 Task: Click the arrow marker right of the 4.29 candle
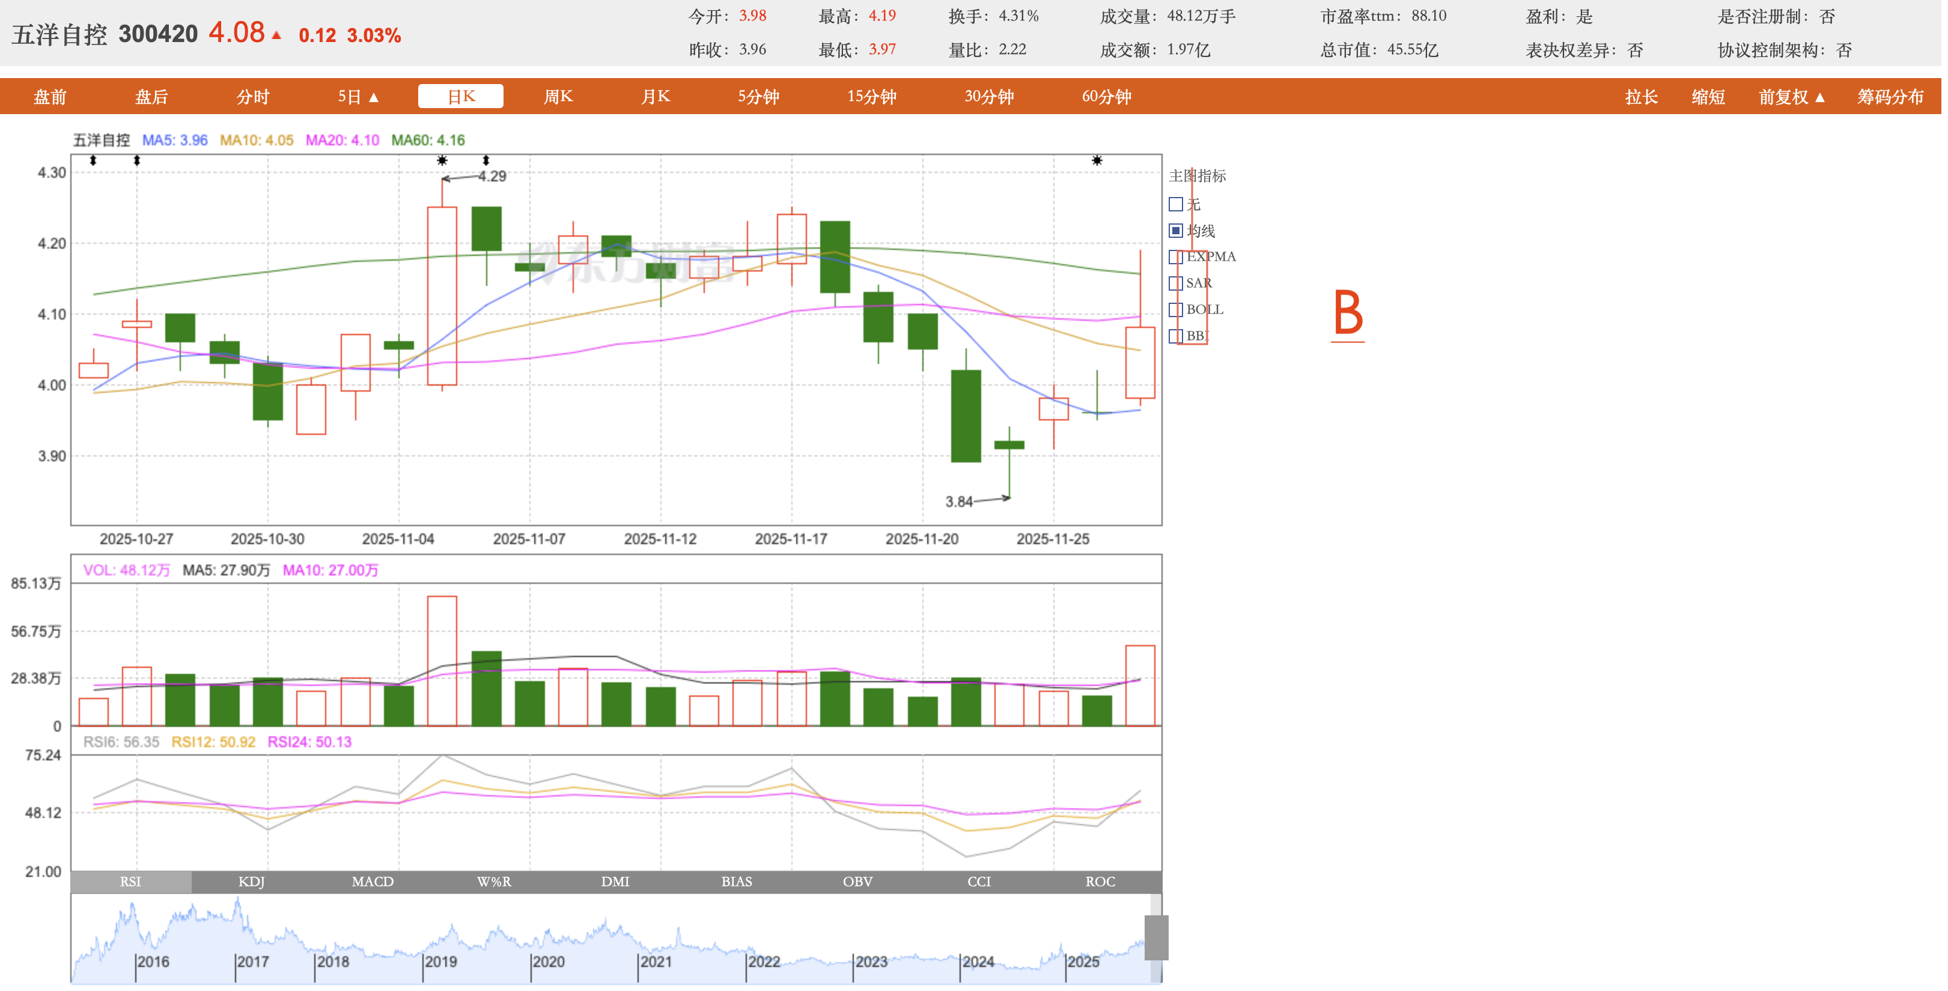click(x=486, y=160)
